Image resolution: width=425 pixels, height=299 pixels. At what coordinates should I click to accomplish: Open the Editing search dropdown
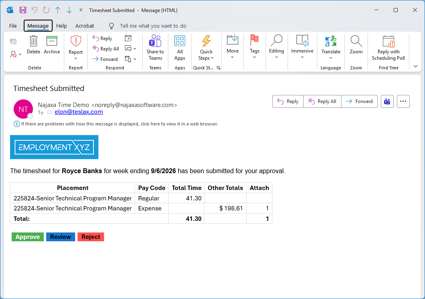pos(276,47)
